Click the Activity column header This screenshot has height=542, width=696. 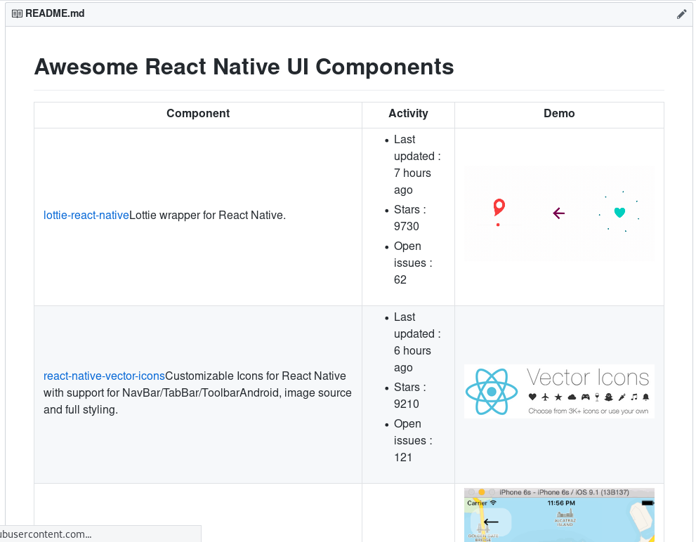tap(407, 113)
